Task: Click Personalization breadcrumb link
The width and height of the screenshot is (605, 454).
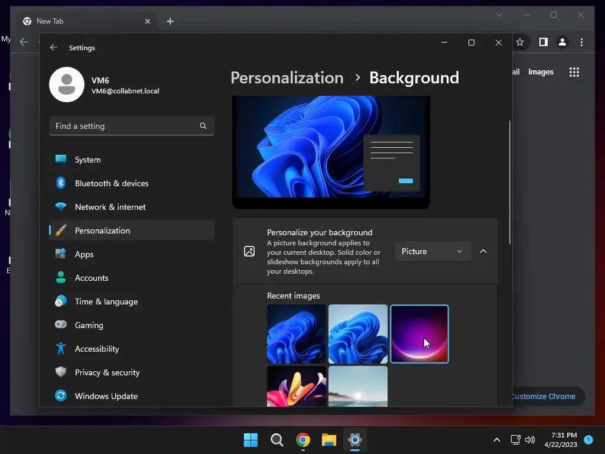Action: 287,77
